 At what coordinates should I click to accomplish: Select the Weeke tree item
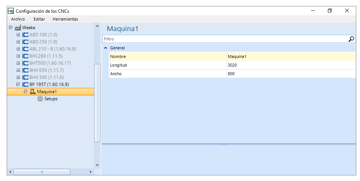pos(29,28)
